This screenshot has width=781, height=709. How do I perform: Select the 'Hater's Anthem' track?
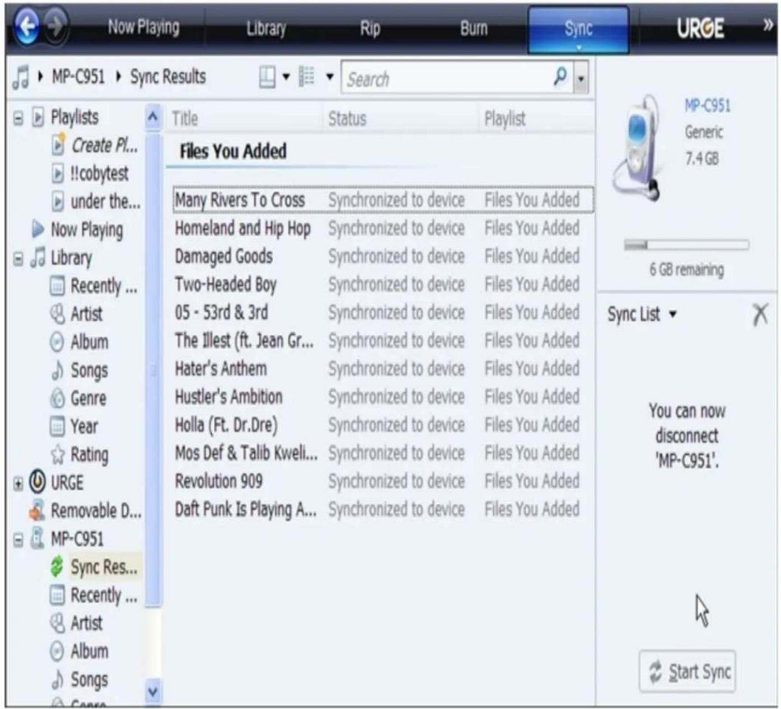(x=221, y=369)
